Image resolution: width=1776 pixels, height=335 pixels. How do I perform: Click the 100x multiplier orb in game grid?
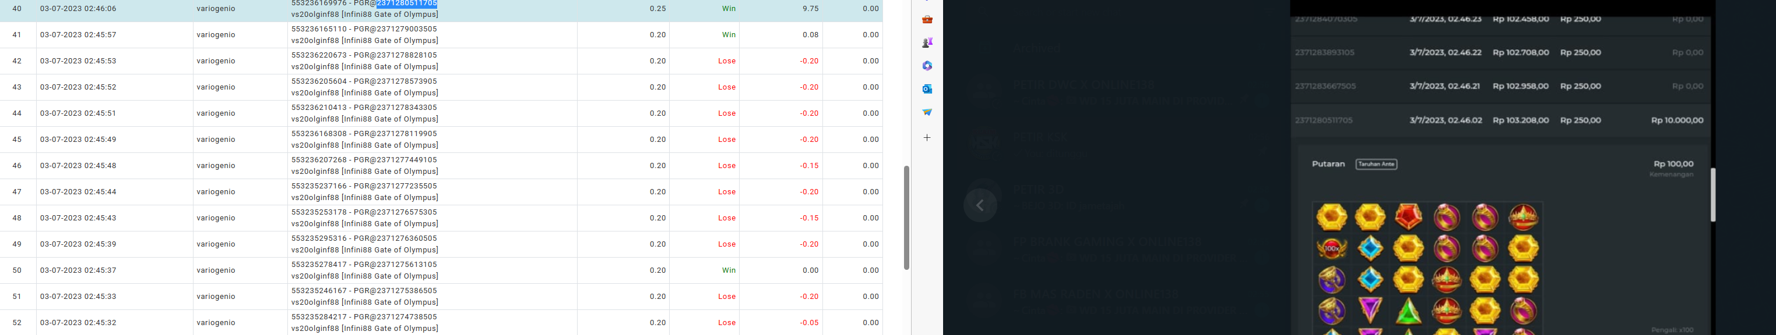tap(1332, 248)
